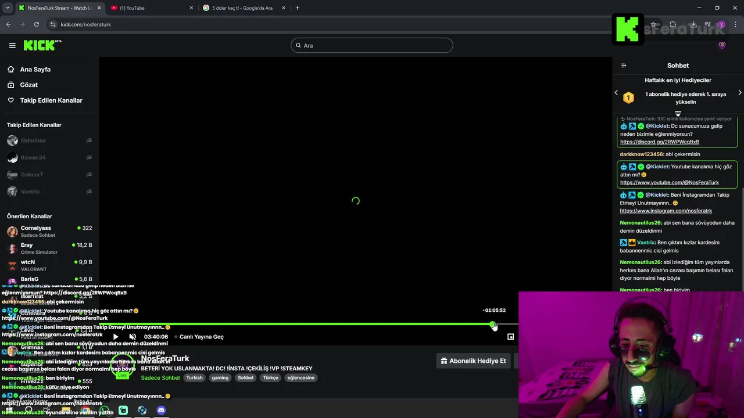Close the 5 dolar kaç tl tab

[284, 8]
